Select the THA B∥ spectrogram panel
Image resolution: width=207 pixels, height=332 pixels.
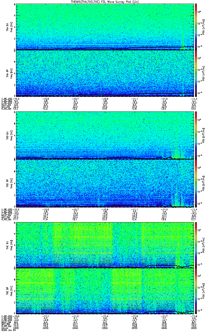105,73
